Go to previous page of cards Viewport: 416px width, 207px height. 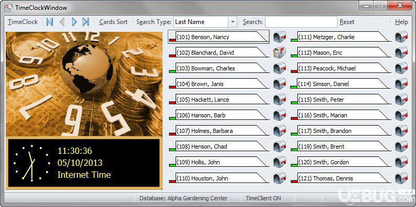pos(62,22)
